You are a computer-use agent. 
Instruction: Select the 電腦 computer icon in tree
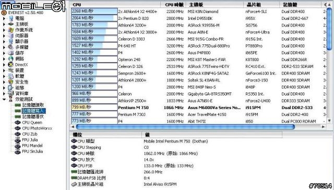(x=11, y=19)
